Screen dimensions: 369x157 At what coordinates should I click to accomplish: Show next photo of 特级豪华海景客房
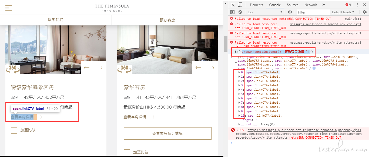tap(100, 68)
